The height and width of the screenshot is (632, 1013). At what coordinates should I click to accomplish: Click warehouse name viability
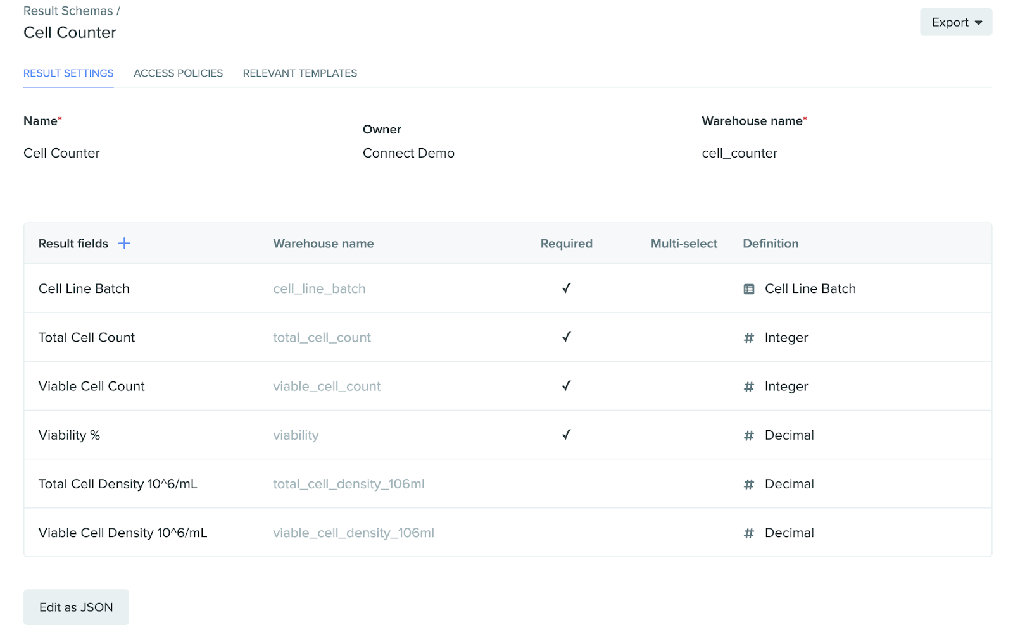pos(296,435)
